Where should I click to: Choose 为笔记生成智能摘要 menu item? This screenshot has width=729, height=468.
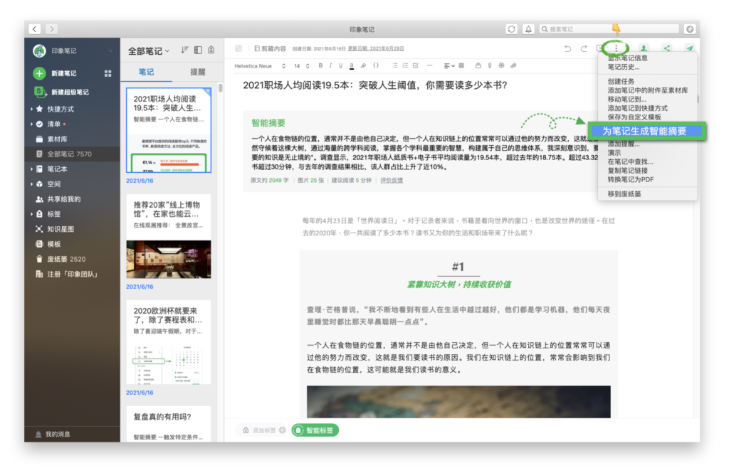coord(646,132)
